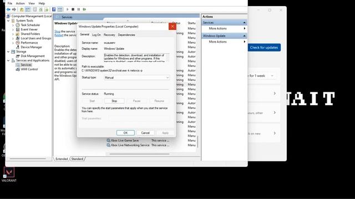Click Cancel in the properties dialog

145,133
